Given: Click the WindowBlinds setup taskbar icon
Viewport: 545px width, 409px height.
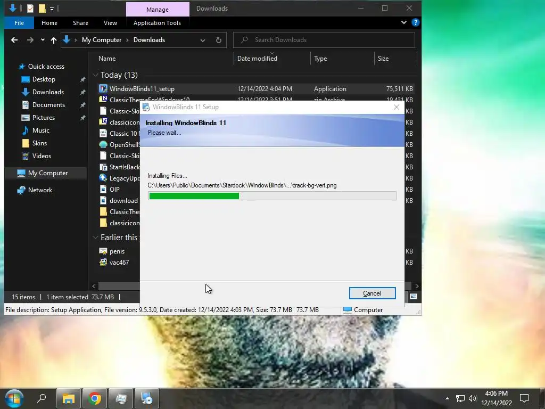Looking at the screenshot, I should tap(147, 398).
